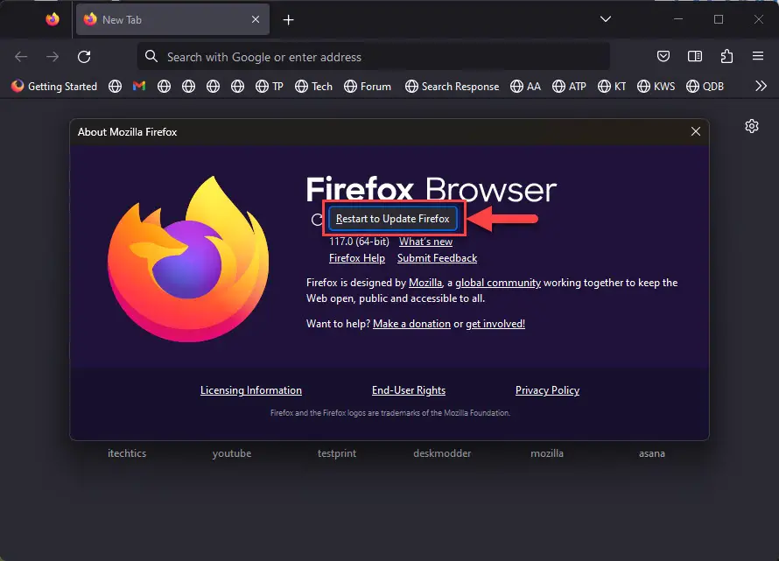Minimize the Firefox window
The width and height of the screenshot is (779, 561).
(x=678, y=19)
